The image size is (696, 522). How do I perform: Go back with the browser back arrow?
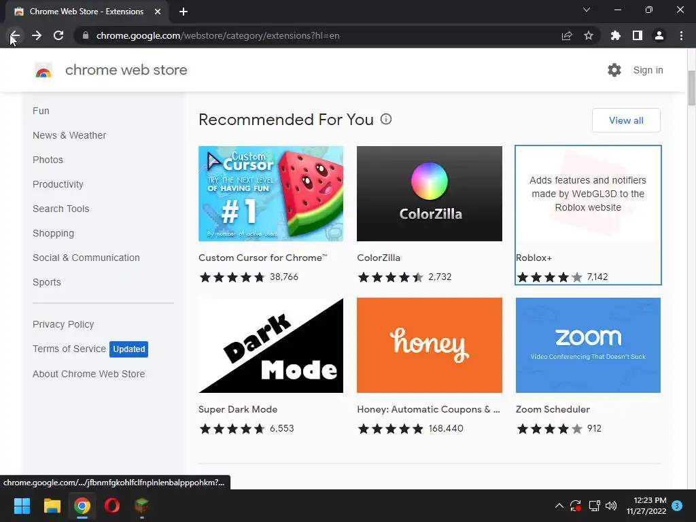(x=15, y=35)
